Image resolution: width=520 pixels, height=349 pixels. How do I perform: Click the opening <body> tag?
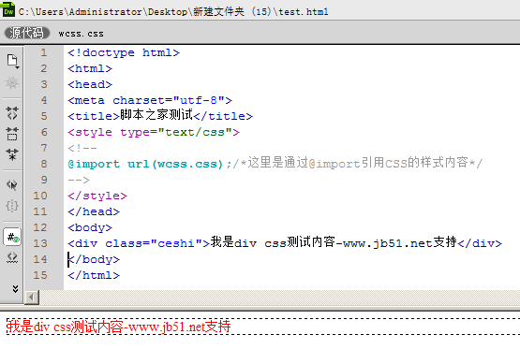point(90,227)
